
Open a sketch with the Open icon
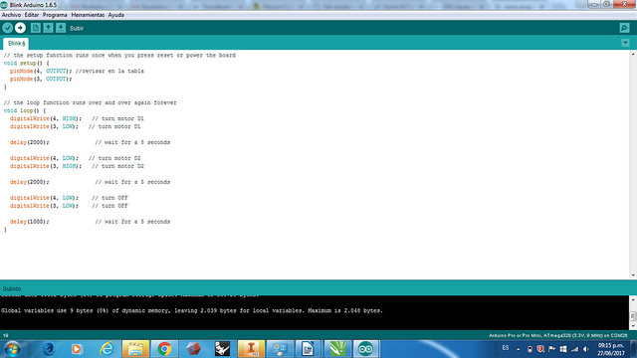pyautogui.click(x=48, y=28)
